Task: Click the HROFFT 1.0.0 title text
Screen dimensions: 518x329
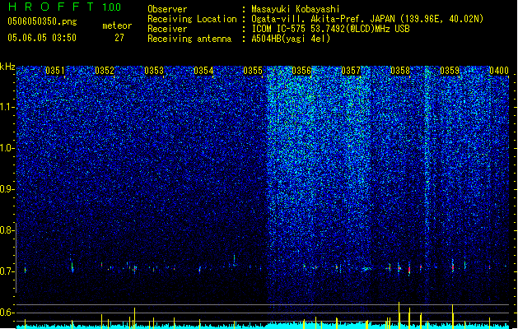Action: click(64, 7)
